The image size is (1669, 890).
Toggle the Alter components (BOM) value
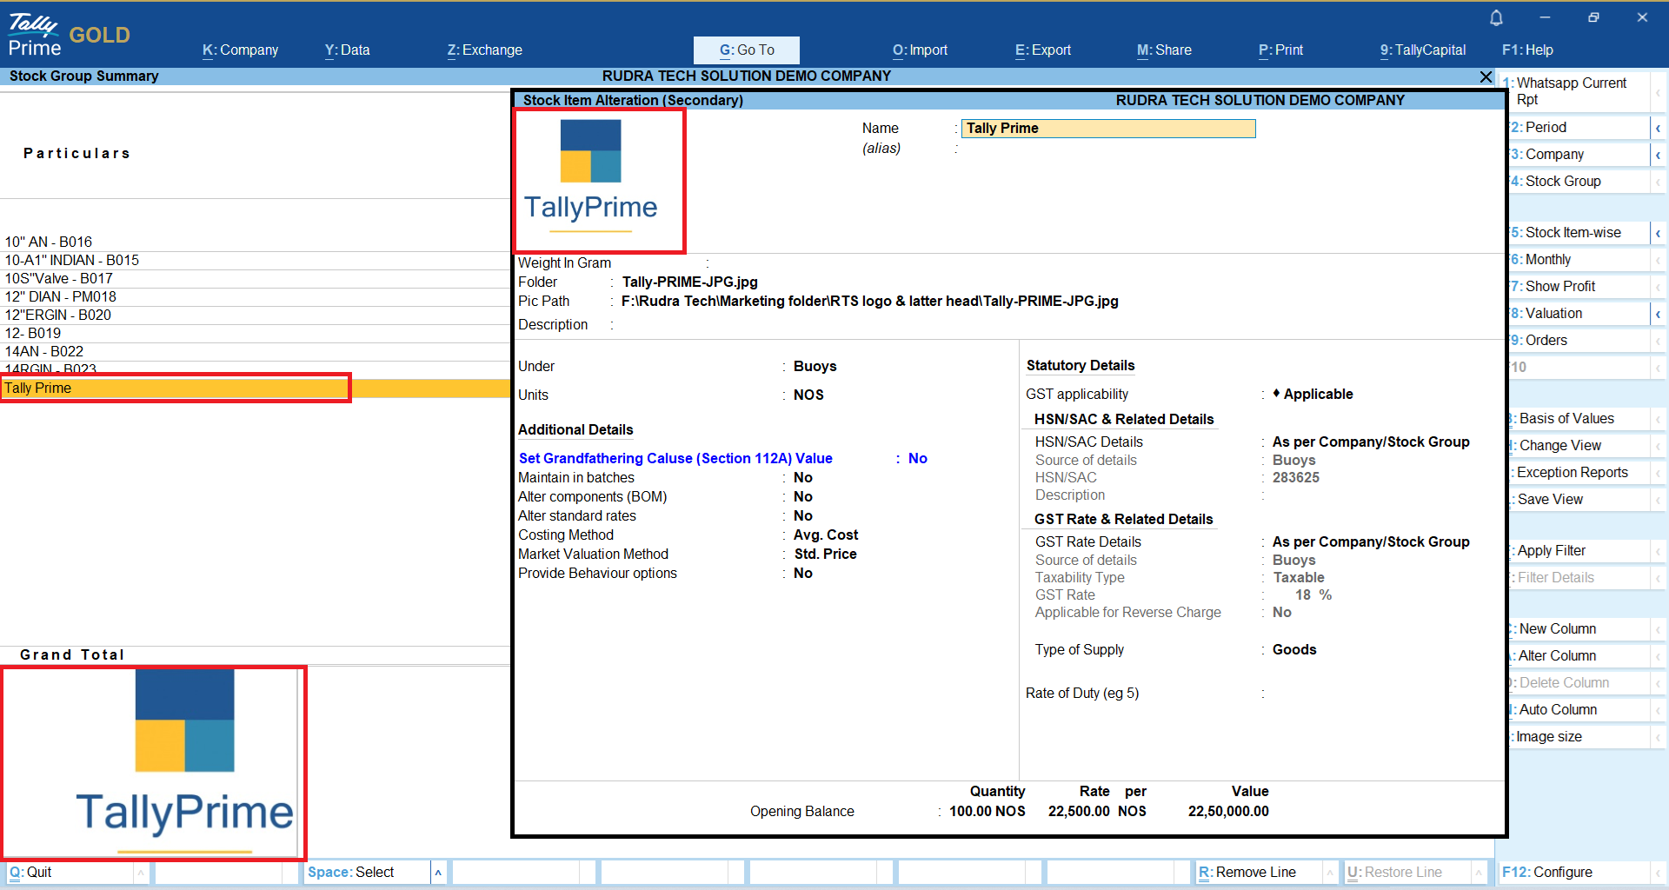802,497
